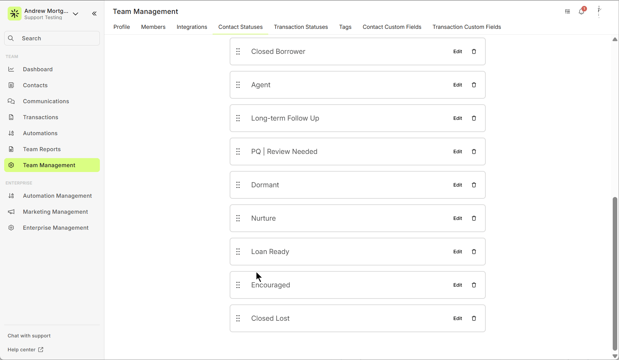Click the scroll up arrow

(x=615, y=39)
